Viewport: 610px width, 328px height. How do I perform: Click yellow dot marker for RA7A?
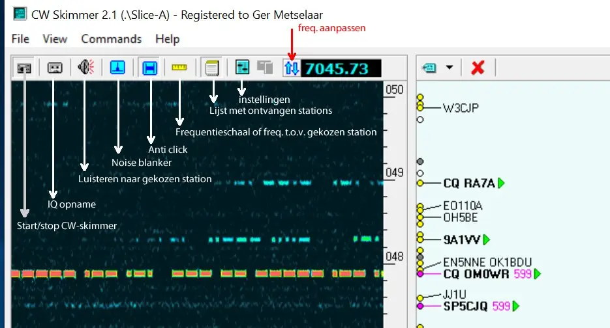(420, 183)
